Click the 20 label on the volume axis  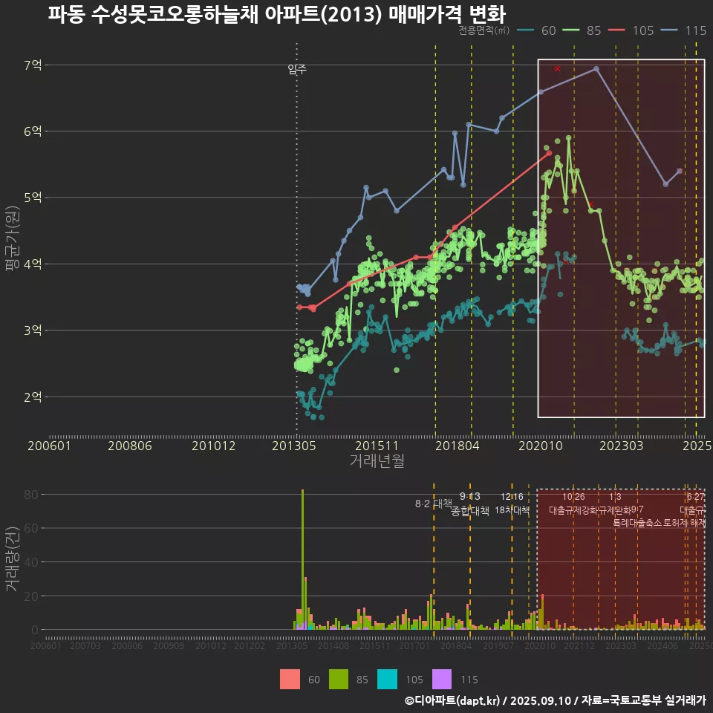(x=31, y=596)
